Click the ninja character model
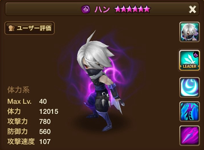Image resolution: width=204 pixels, height=150 pixels. [100, 81]
